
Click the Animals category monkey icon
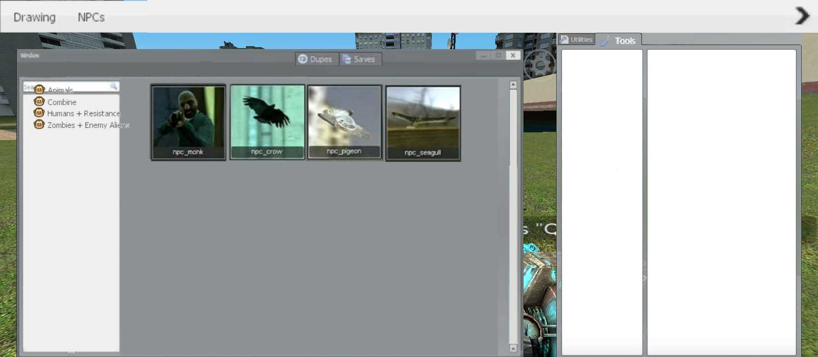coord(39,90)
